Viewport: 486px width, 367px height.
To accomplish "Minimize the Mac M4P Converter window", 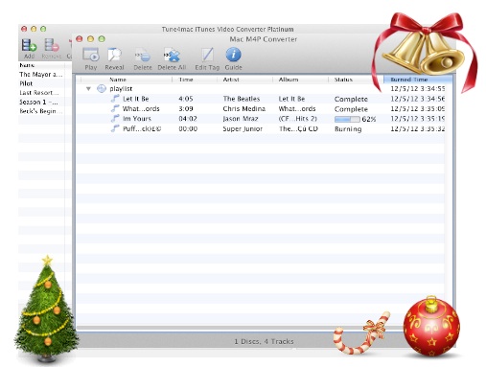I will click(90, 39).
